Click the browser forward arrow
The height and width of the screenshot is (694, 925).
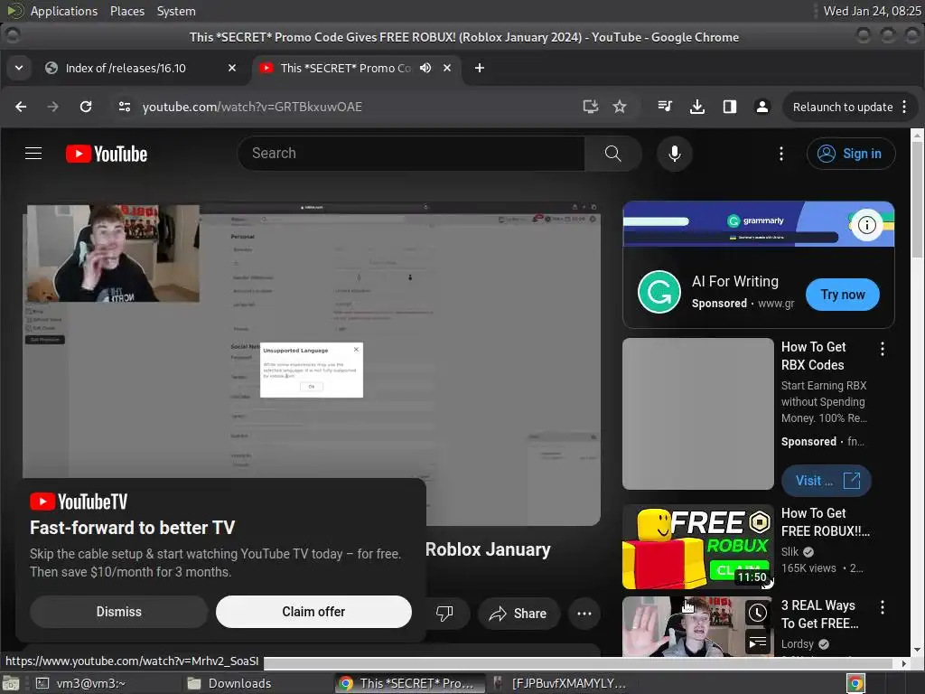tap(53, 107)
